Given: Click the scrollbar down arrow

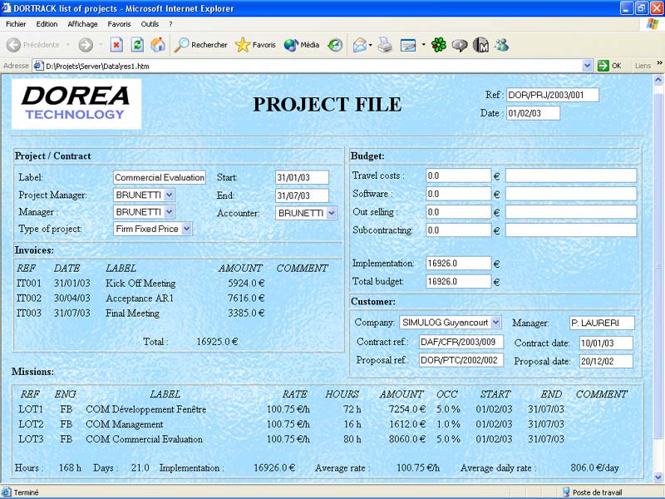Looking at the screenshot, I should (658, 477).
